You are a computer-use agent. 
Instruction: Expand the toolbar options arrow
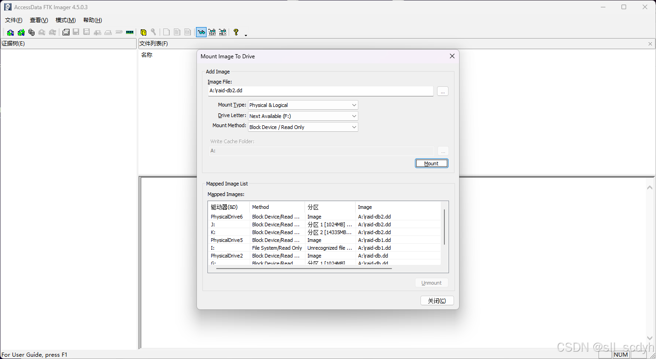246,35
